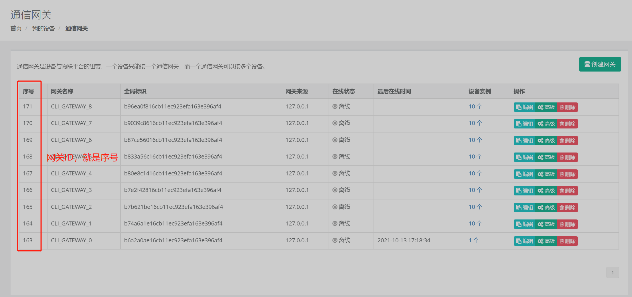Viewport: 632px width, 297px height.
Task: Delete the CLI_GATEWAY_0 gateway
Action: [567, 241]
